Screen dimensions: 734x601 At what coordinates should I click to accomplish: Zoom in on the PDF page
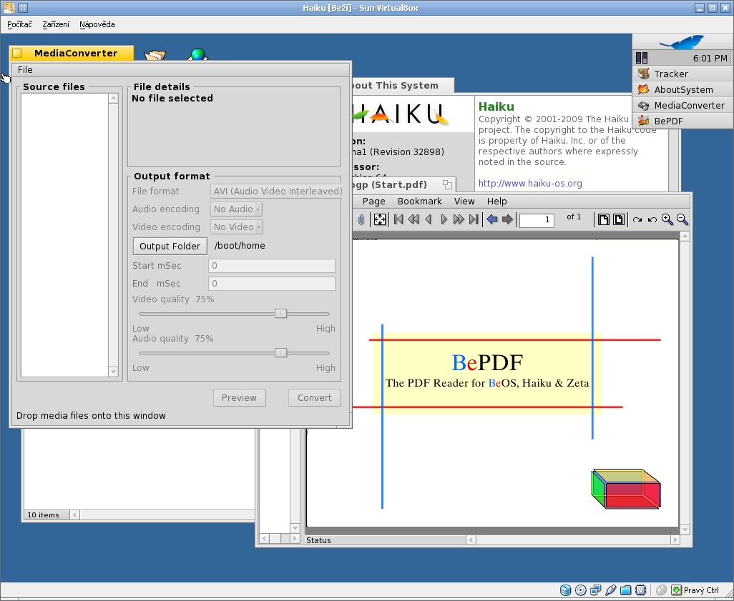coord(667,219)
